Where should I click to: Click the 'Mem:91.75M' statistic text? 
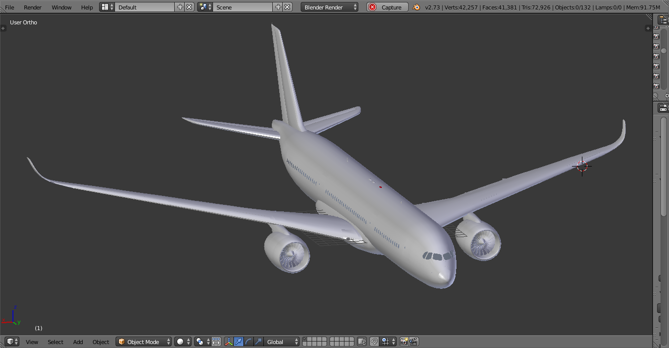pyautogui.click(x=640, y=7)
